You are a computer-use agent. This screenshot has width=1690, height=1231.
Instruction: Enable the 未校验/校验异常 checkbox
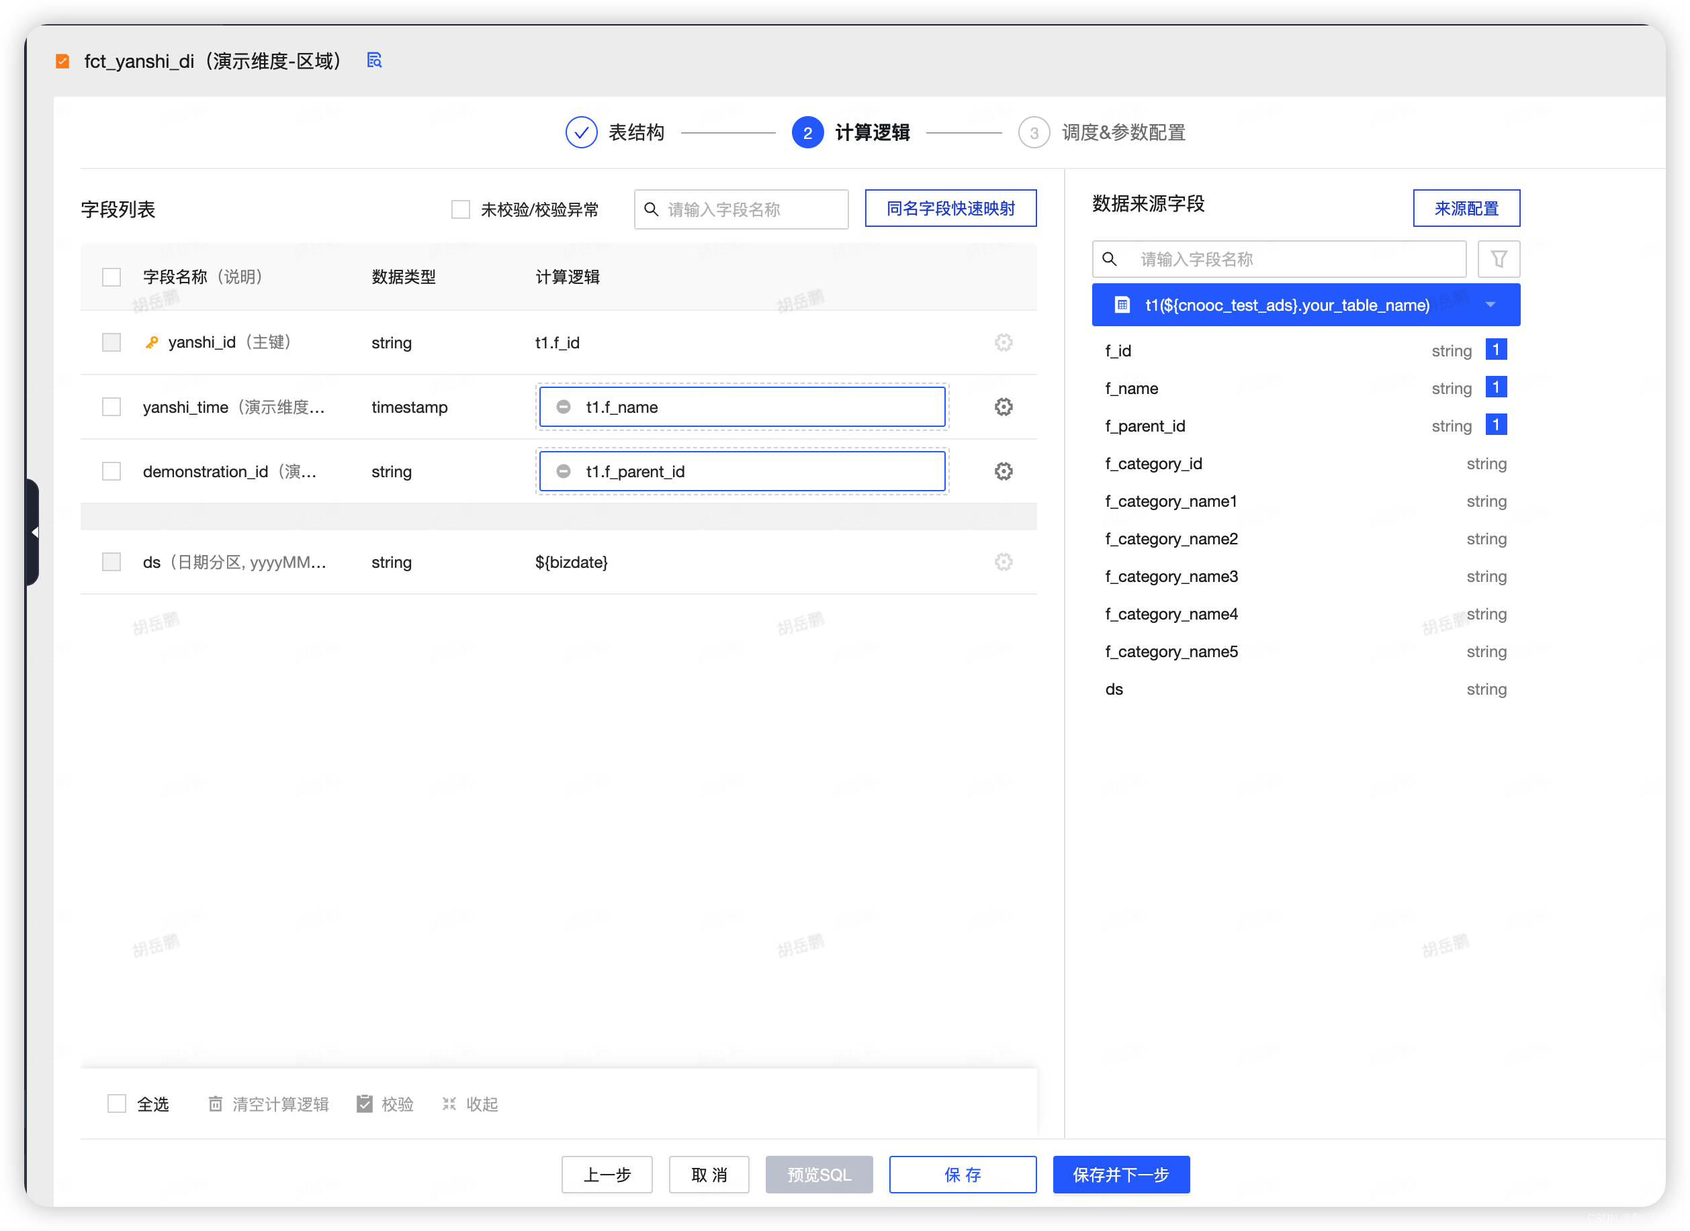coord(461,209)
